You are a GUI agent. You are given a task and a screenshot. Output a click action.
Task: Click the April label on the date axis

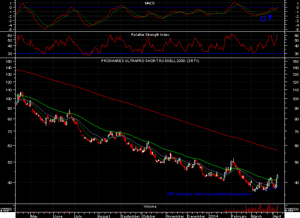277,216
